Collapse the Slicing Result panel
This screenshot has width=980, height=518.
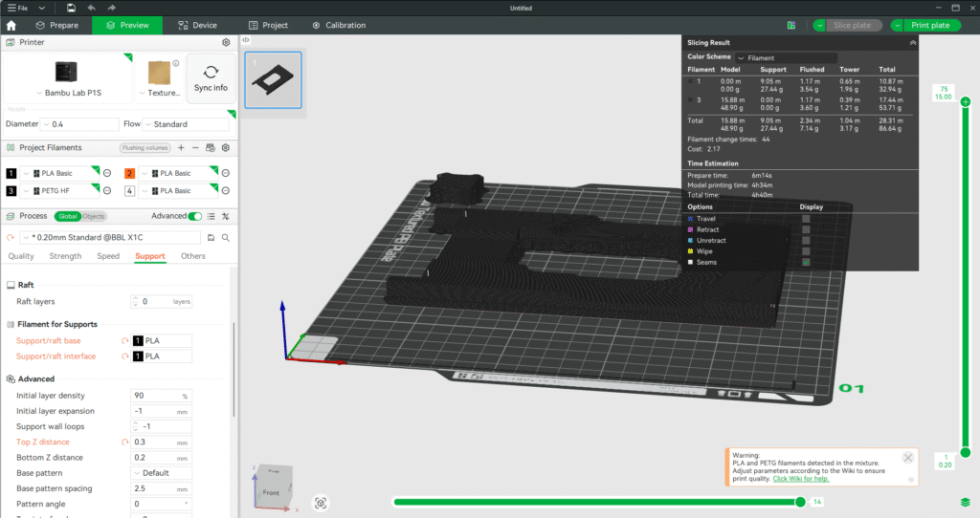(912, 43)
